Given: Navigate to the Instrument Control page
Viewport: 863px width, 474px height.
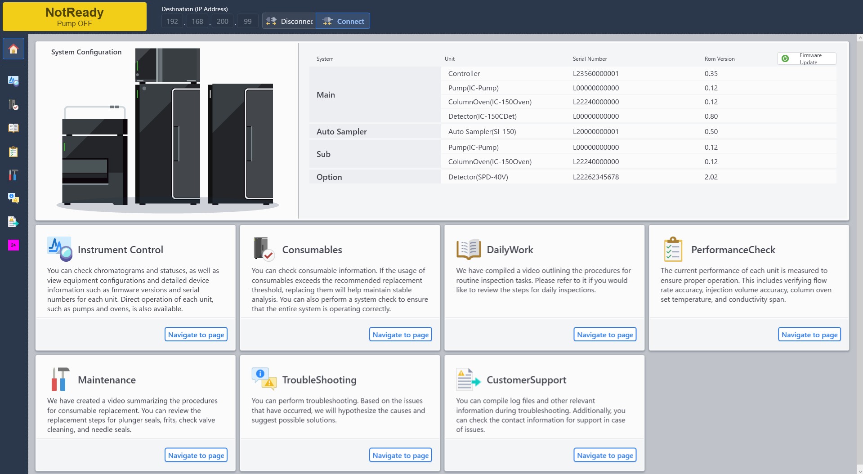Looking at the screenshot, I should pos(196,335).
